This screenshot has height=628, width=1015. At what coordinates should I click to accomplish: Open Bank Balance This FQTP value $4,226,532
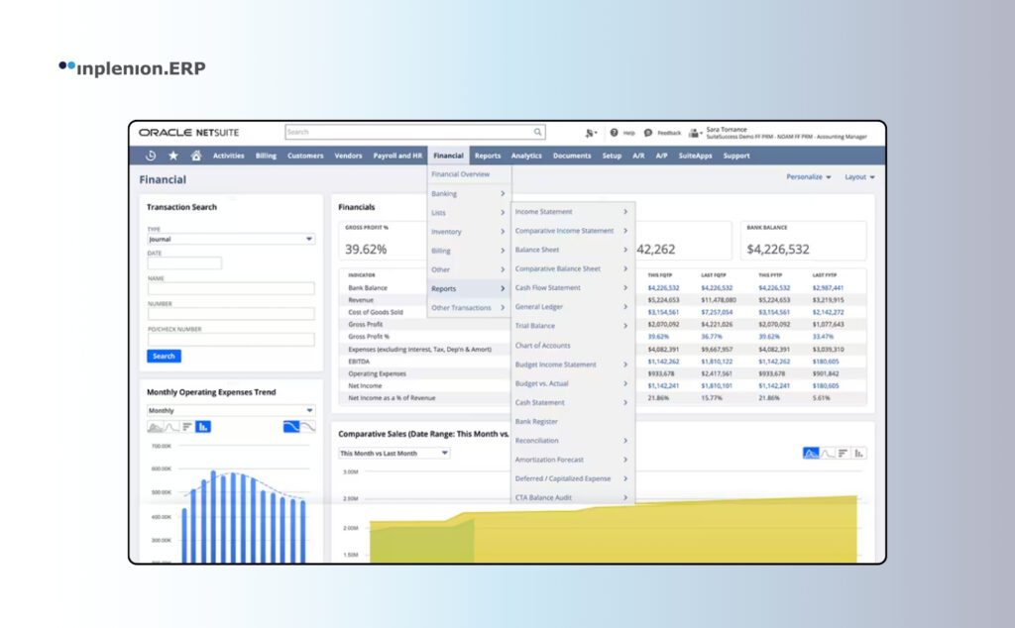(x=663, y=288)
